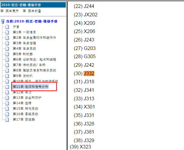The image size is (184, 150).
Task: Click list entry (27) G203
Action: (x=85, y=48)
